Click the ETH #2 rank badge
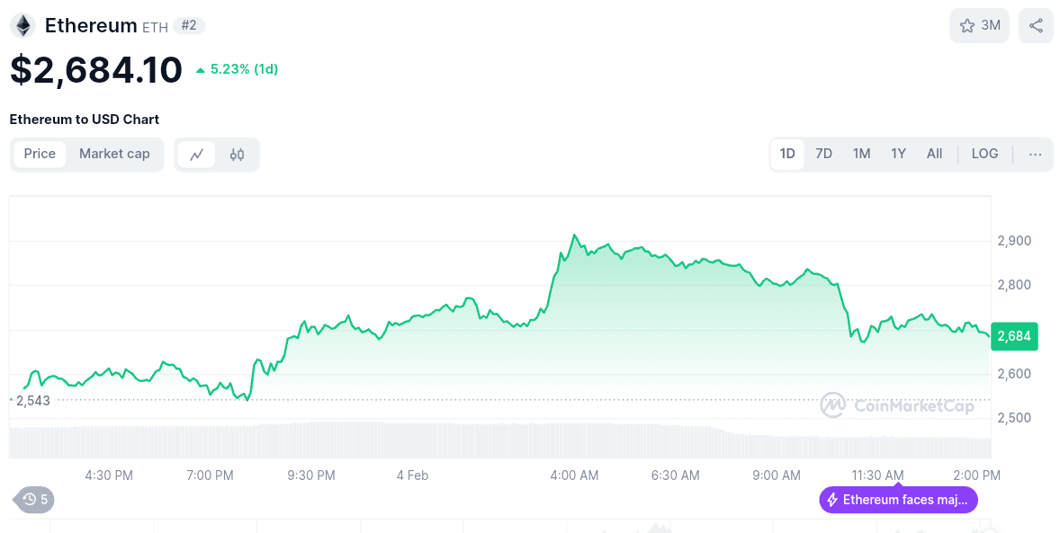 (x=189, y=25)
